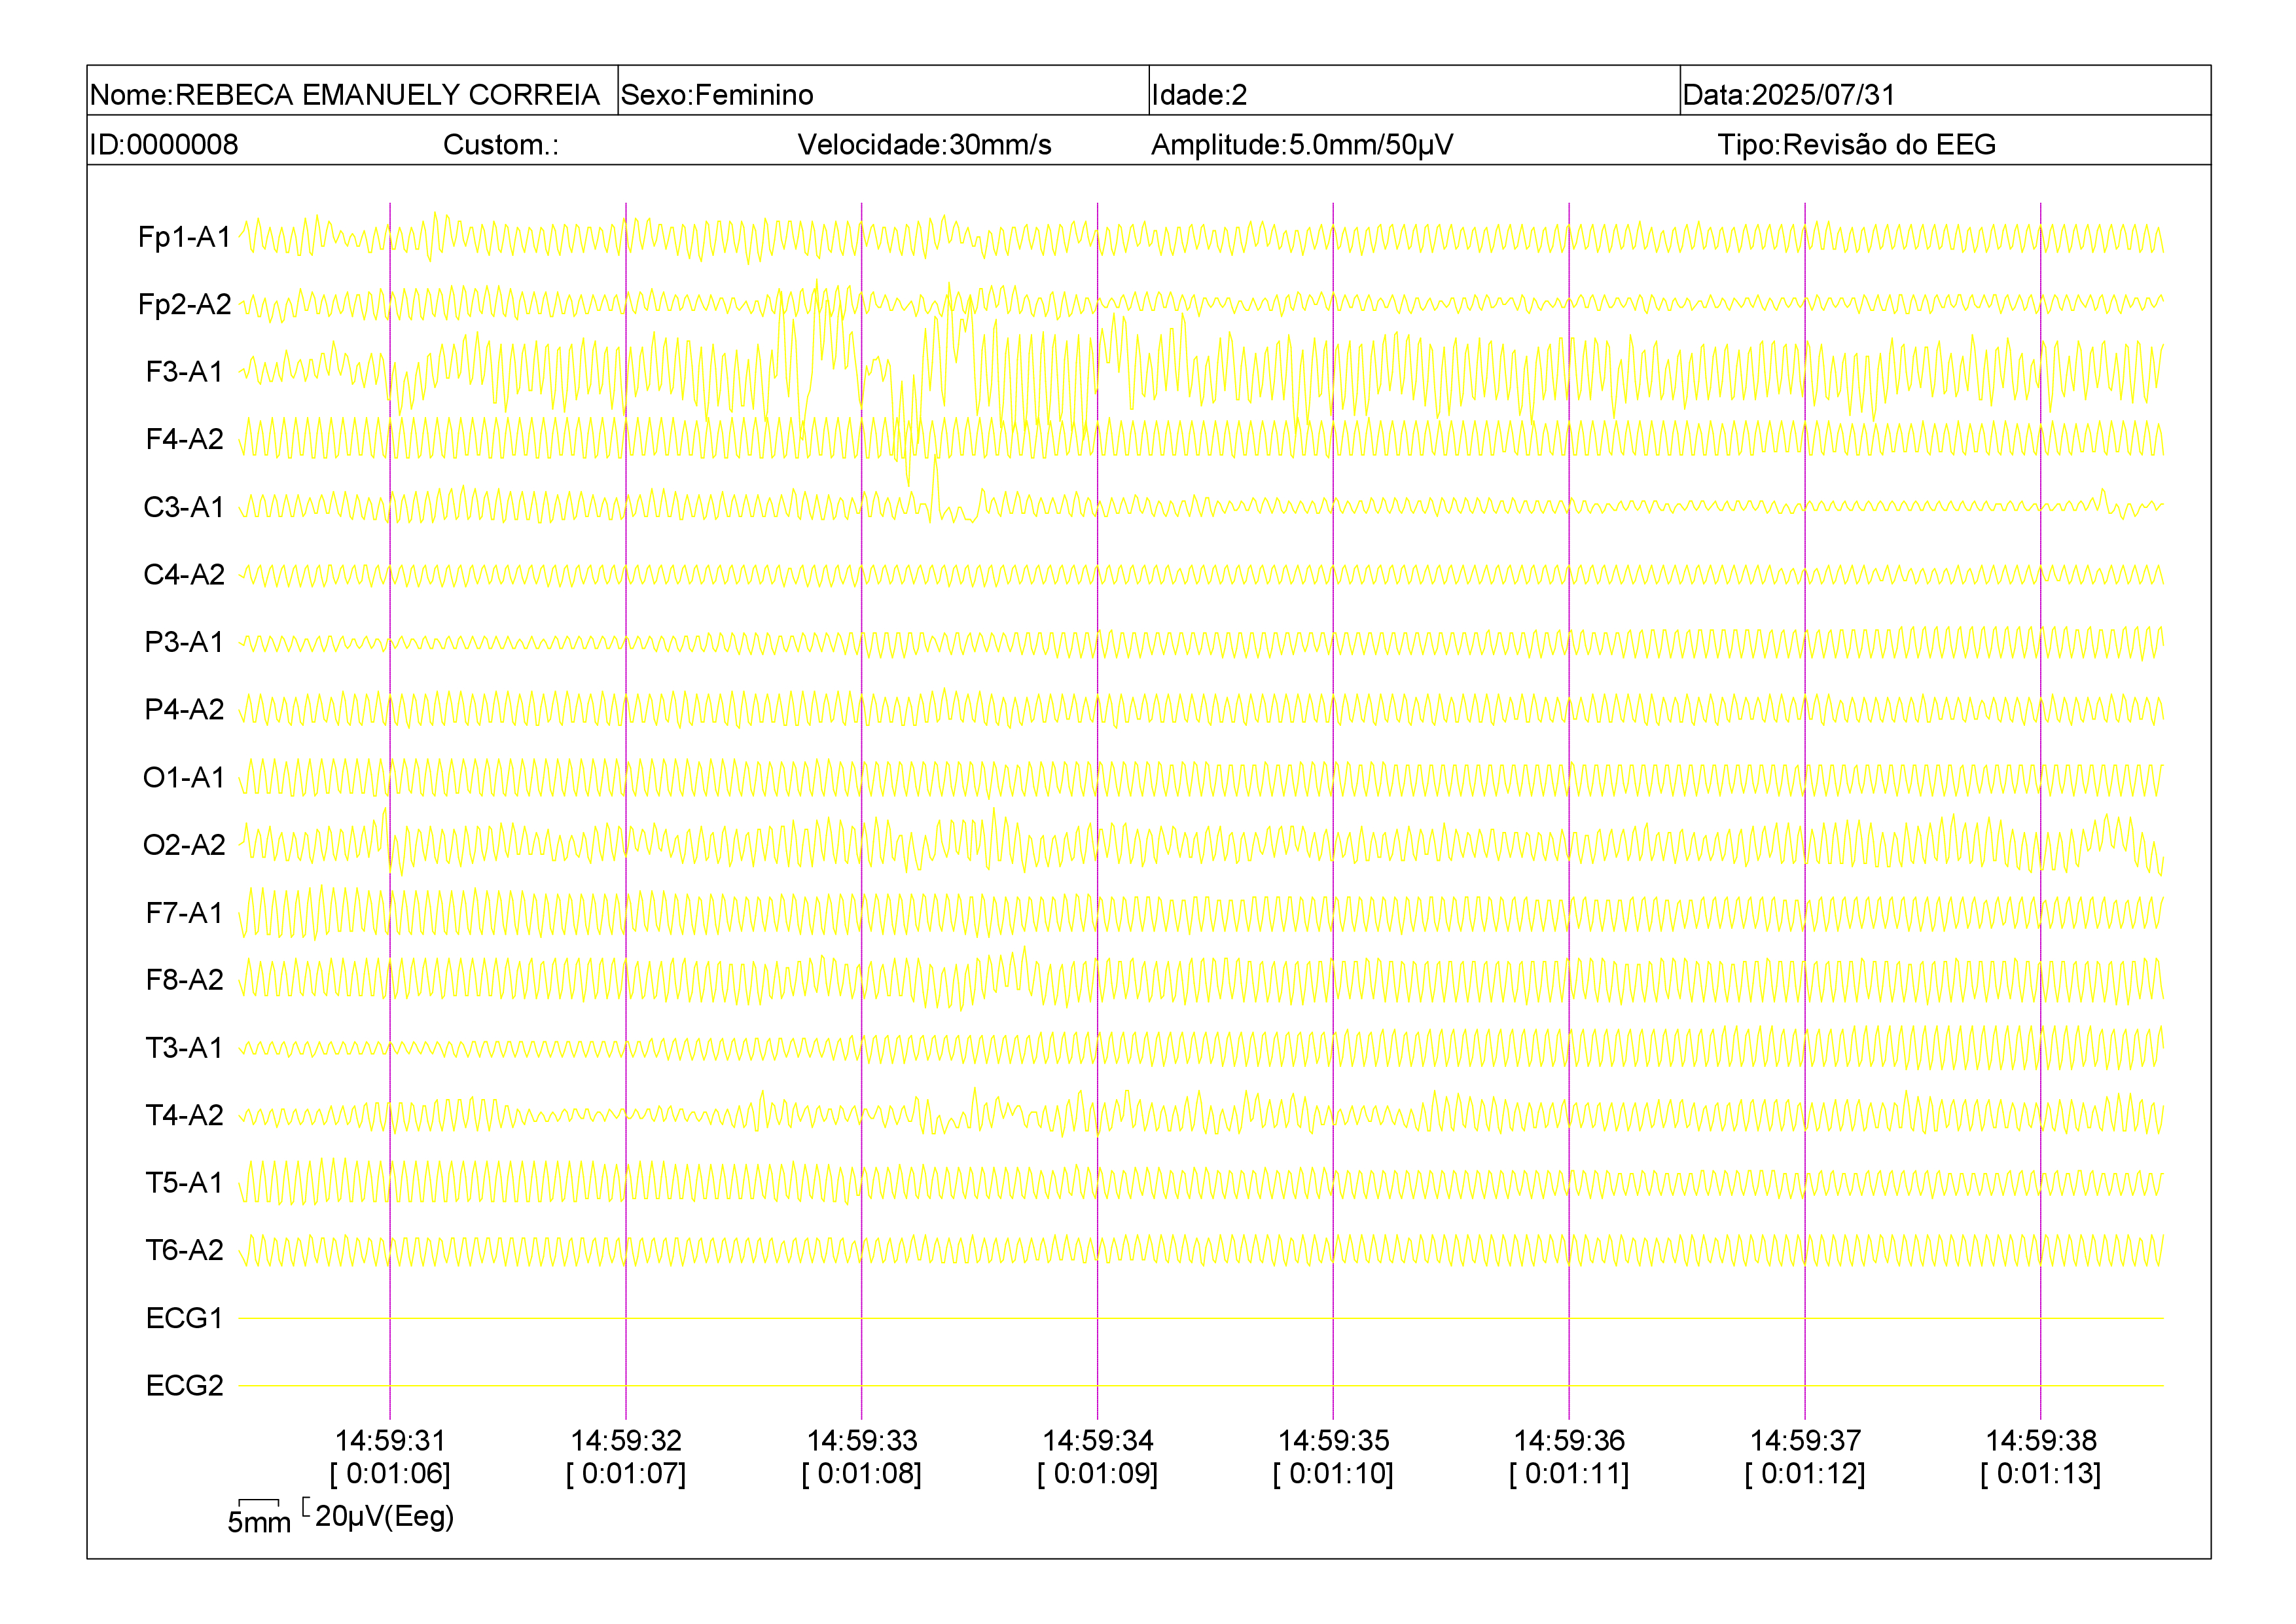Select the ECG1 channel label
The width and height of the screenshot is (2296, 1624).
[x=184, y=1318]
